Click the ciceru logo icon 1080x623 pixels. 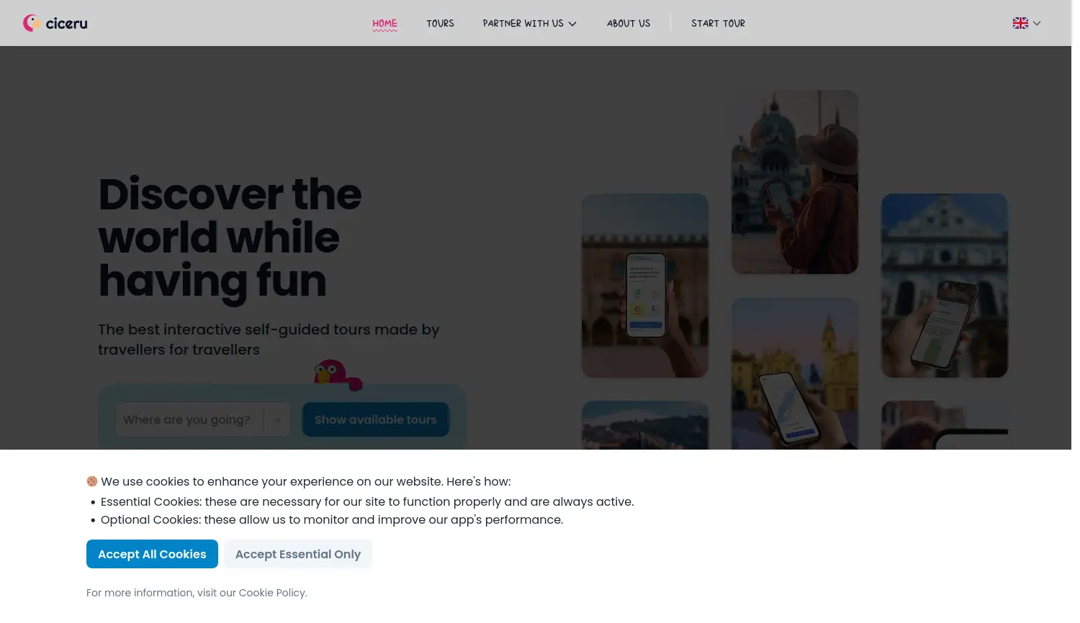pyautogui.click(x=31, y=23)
